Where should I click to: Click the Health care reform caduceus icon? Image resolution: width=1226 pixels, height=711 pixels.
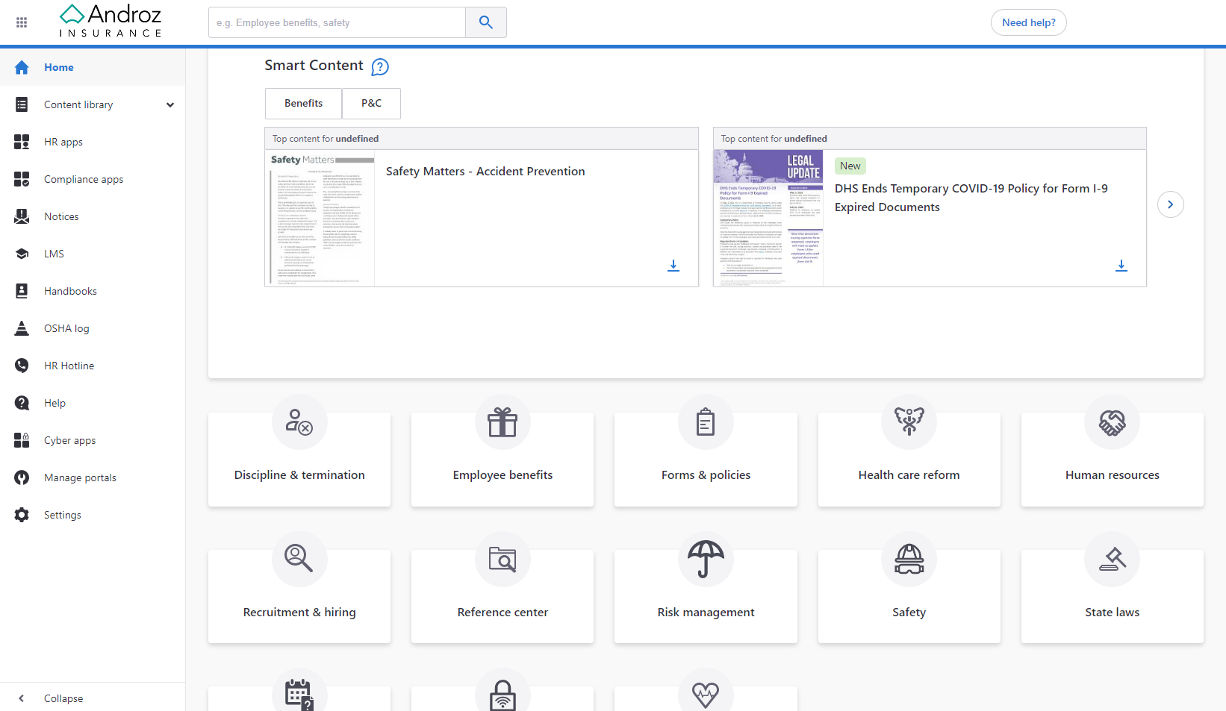point(909,422)
